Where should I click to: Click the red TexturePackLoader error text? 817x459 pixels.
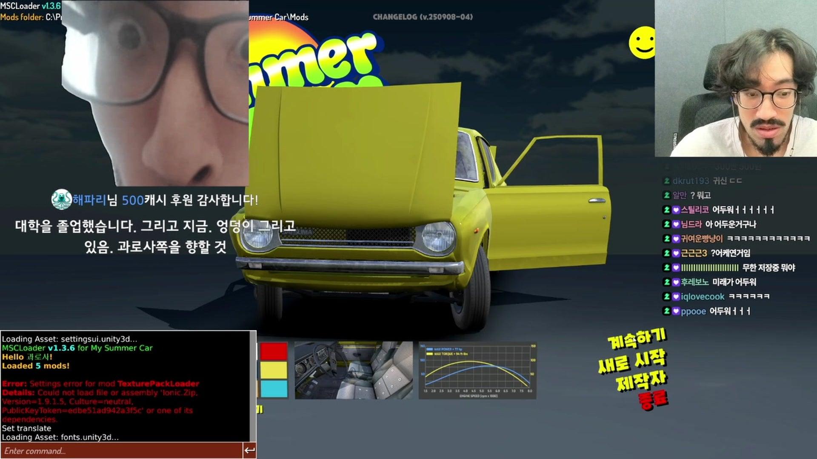[158, 384]
